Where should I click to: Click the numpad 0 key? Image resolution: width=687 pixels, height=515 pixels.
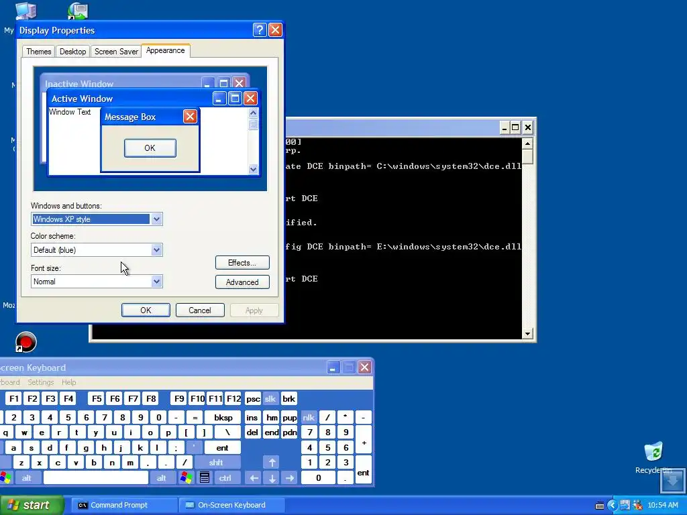(319, 477)
